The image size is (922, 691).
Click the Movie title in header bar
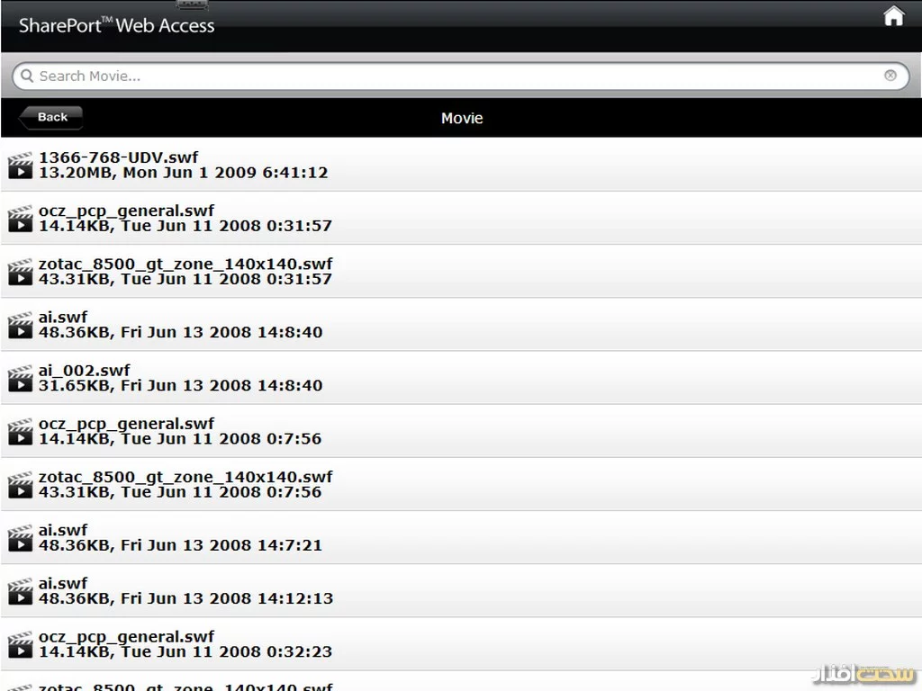pyautogui.click(x=461, y=118)
